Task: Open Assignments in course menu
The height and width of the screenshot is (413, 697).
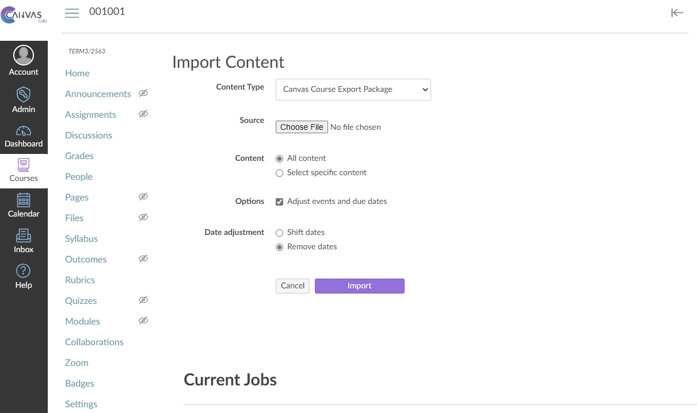Action: 90,115
